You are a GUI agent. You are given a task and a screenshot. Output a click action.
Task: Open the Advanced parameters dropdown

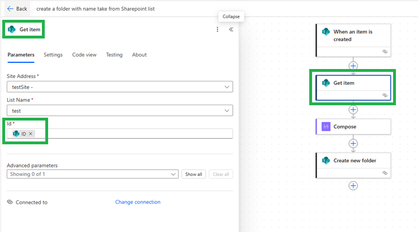coord(92,174)
